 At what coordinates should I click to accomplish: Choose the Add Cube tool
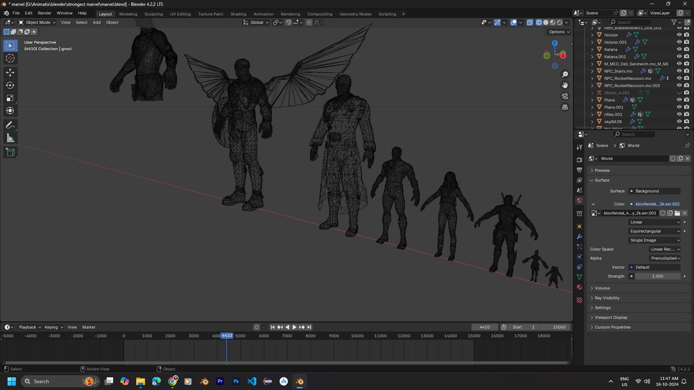coord(10,152)
